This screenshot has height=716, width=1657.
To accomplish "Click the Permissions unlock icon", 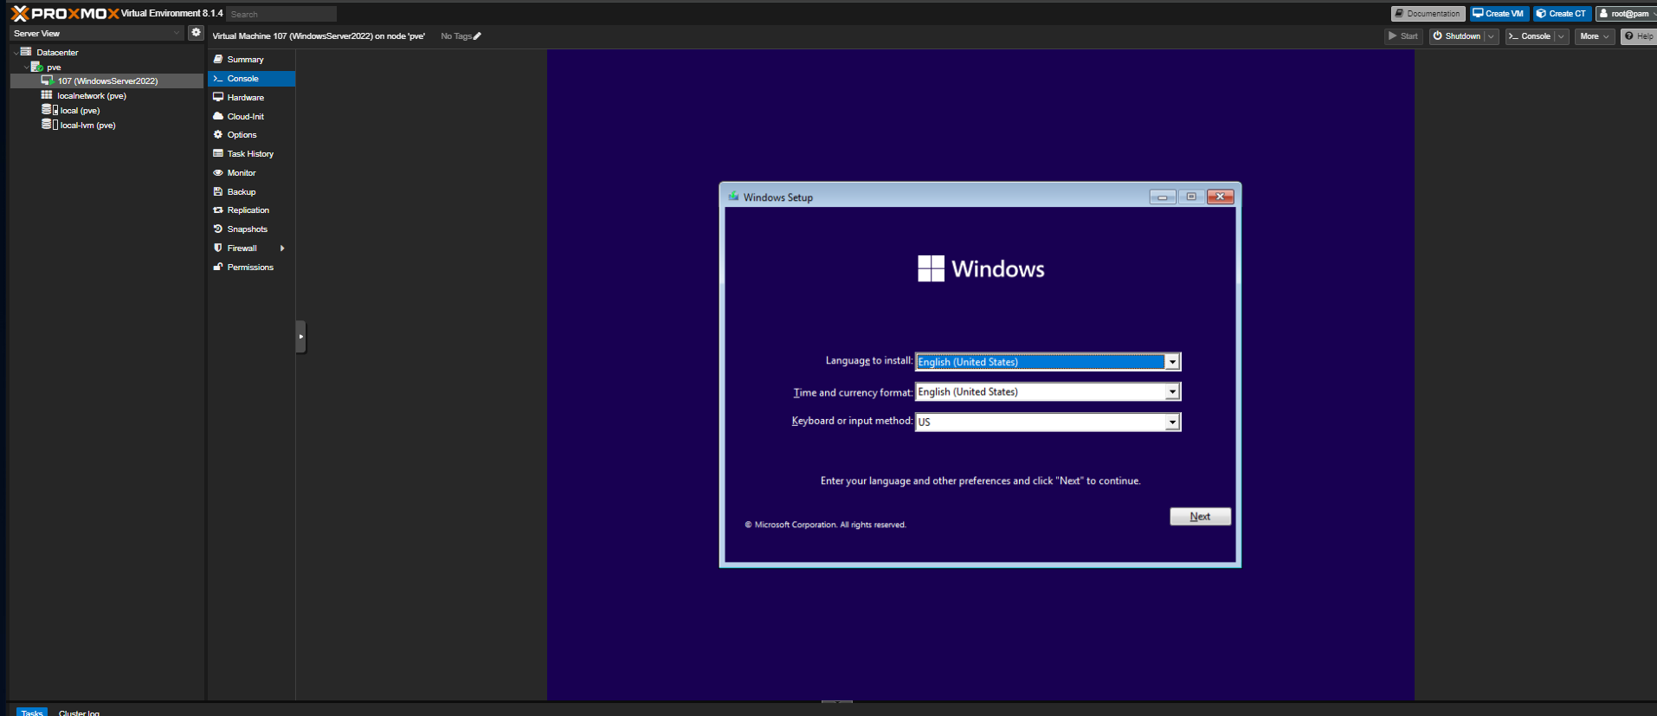I will (x=218, y=267).
